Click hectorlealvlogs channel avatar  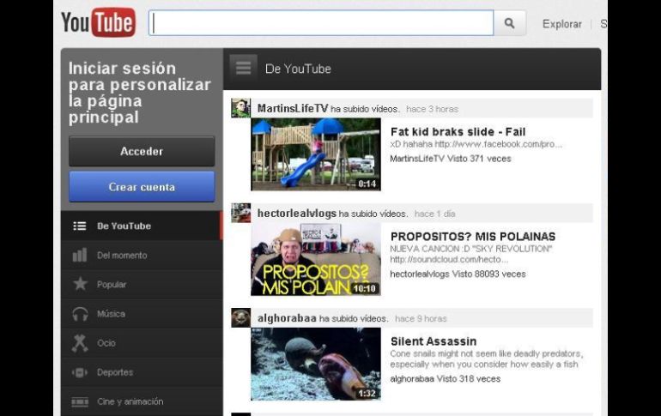click(x=240, y=213)
